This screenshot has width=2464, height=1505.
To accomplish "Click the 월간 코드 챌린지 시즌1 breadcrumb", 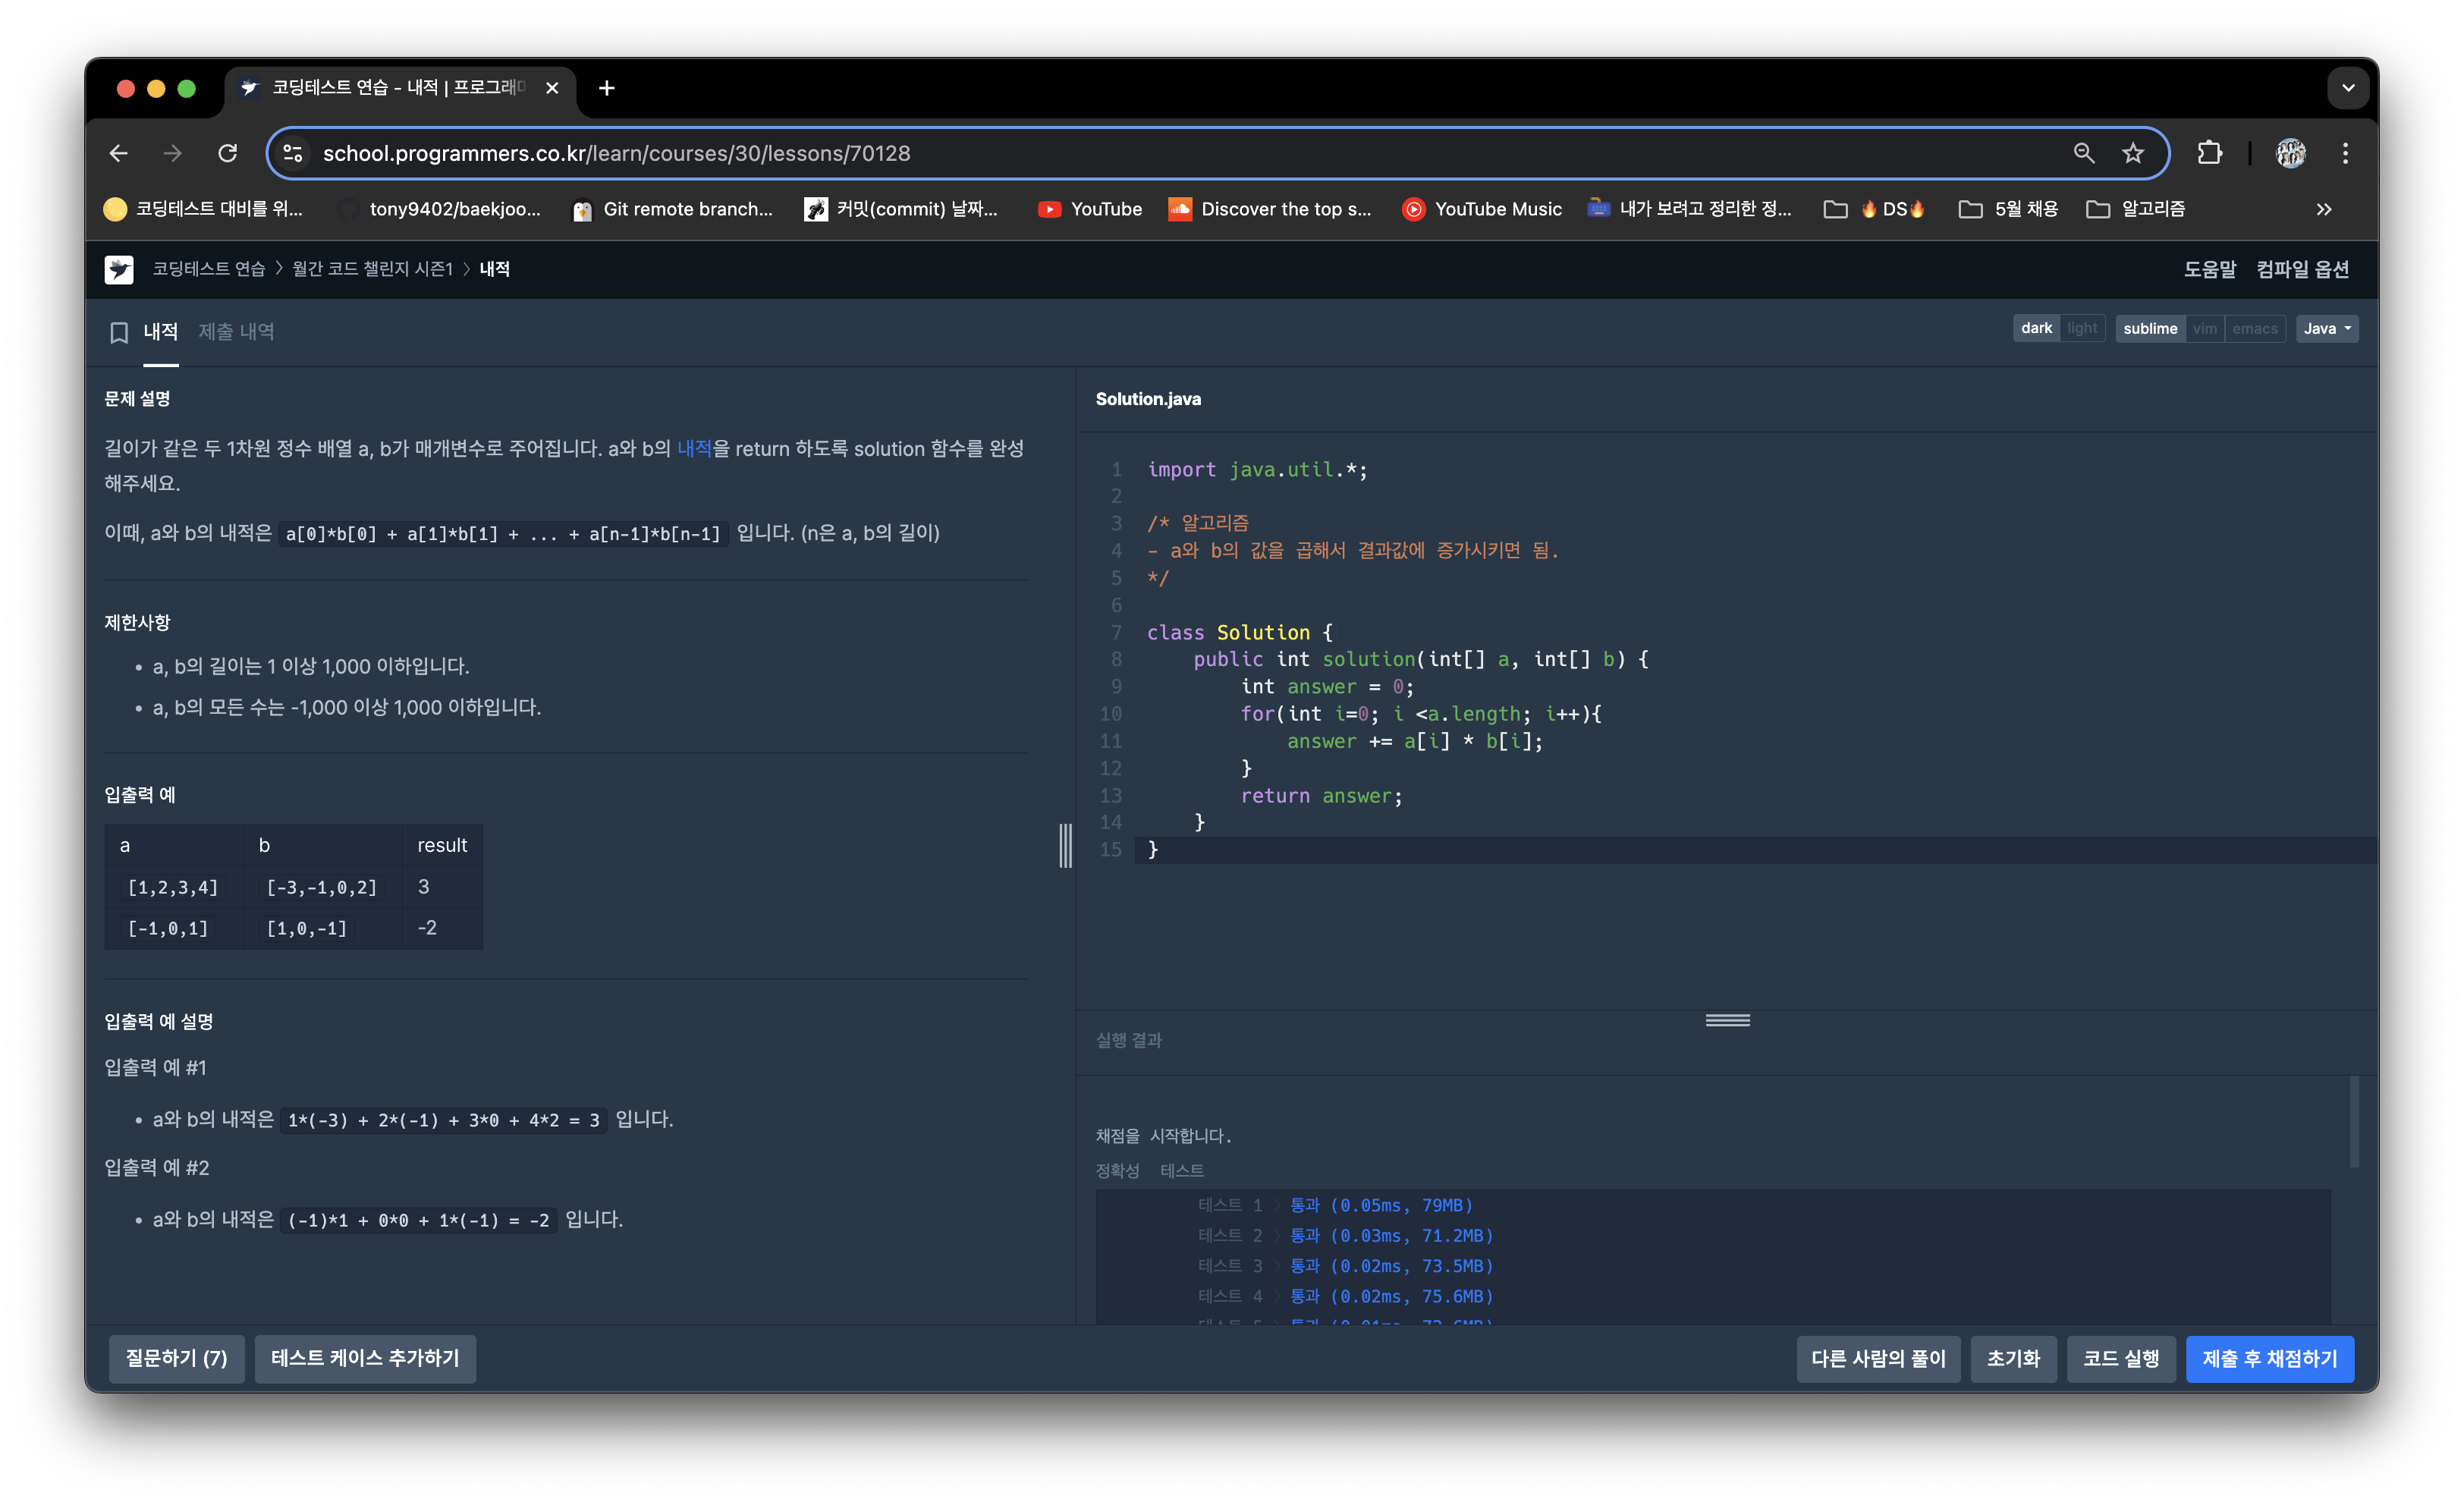I will pos(372,269).
